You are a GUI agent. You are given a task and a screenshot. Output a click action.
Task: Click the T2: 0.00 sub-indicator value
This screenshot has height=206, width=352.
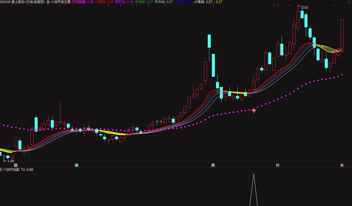point(27,170)
